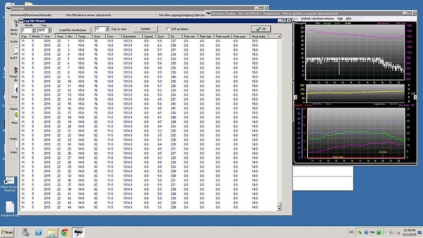
Task: Launch PowerShell from the taskbar
Action: click(x=39, y=232)
